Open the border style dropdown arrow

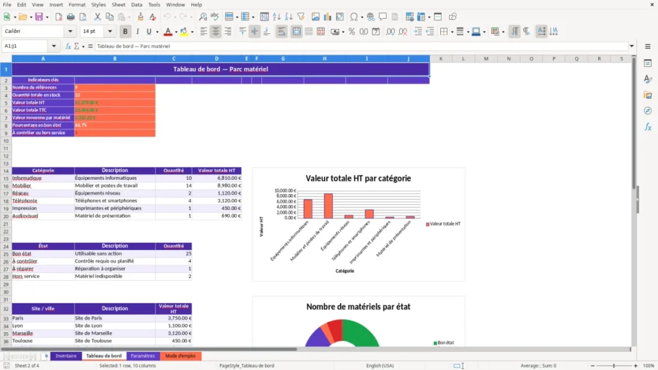coord(468,32)
